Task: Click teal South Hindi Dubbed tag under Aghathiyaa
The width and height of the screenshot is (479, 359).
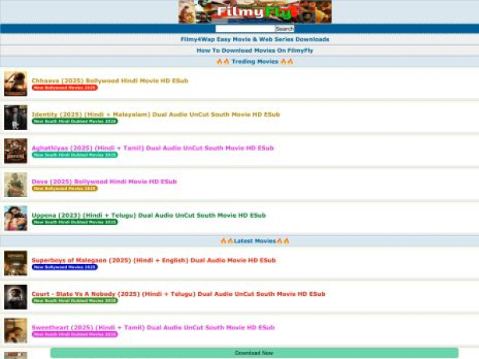Action: coord(75,155)
